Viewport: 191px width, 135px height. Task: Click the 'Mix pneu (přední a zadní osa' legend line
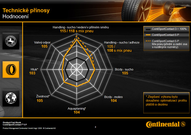(x=169, y=44)
